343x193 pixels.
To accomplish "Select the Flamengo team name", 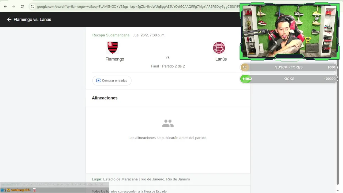I will 115,59.
